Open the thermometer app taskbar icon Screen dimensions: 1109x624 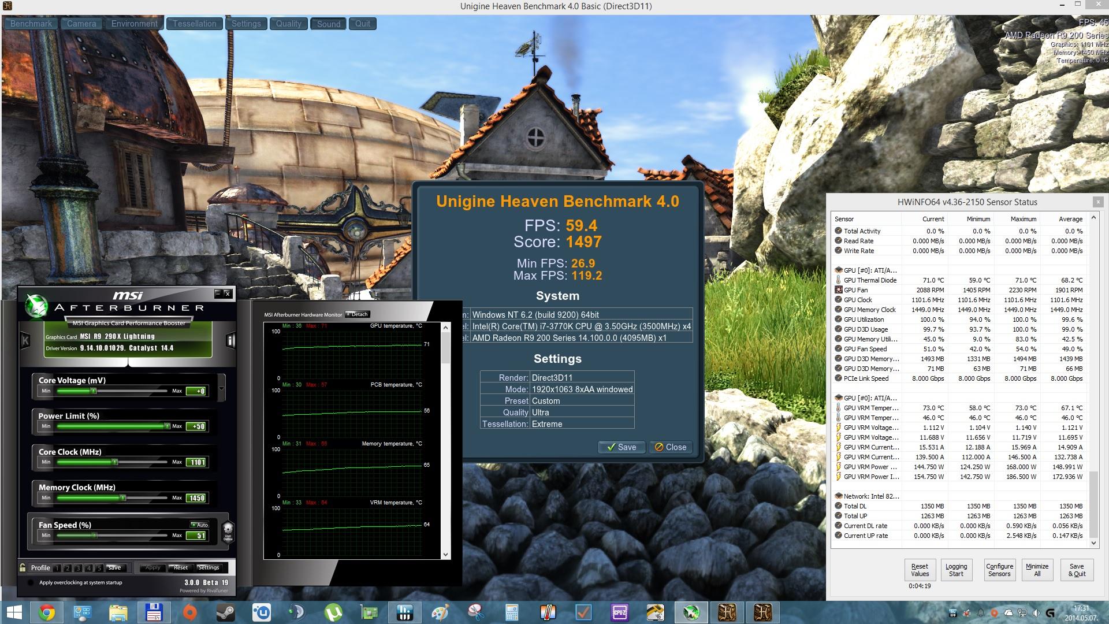(548, 612)
